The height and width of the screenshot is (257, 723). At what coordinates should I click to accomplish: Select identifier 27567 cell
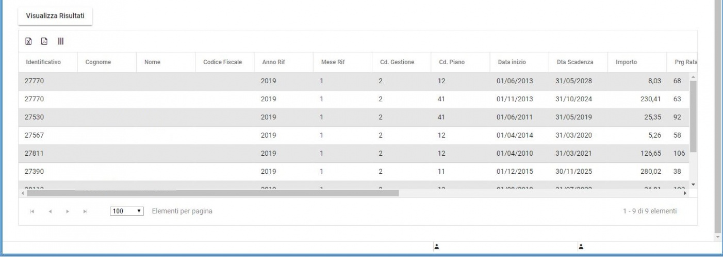tap(34, 136)
